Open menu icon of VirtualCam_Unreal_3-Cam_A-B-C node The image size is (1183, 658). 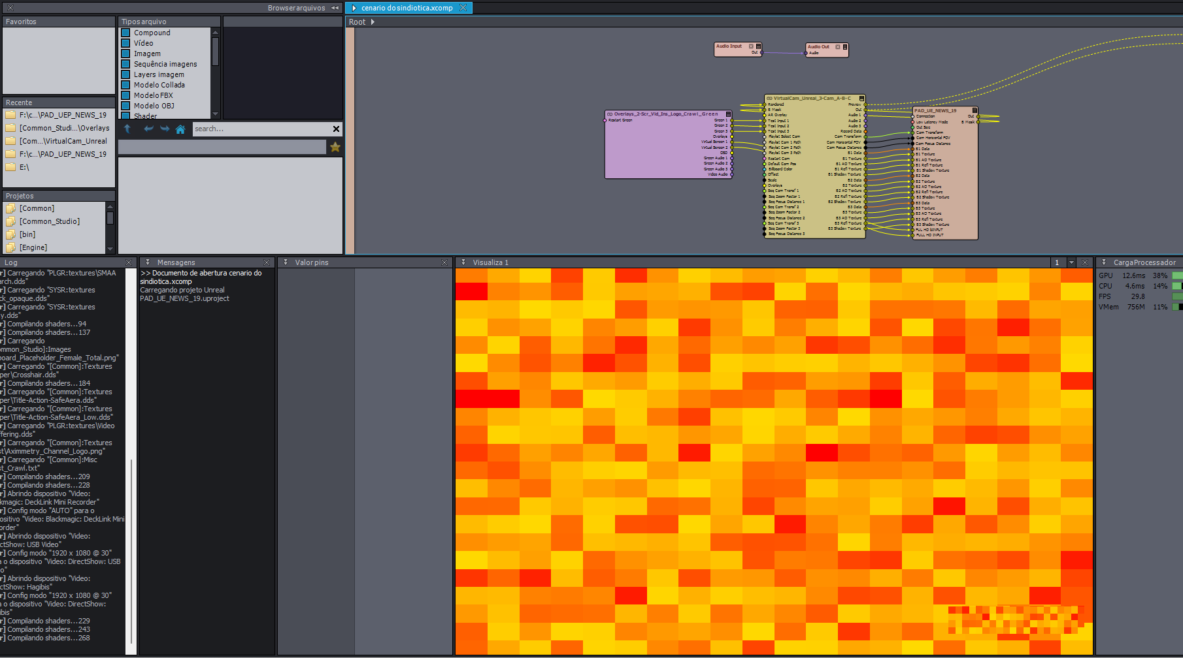[862, 99]
